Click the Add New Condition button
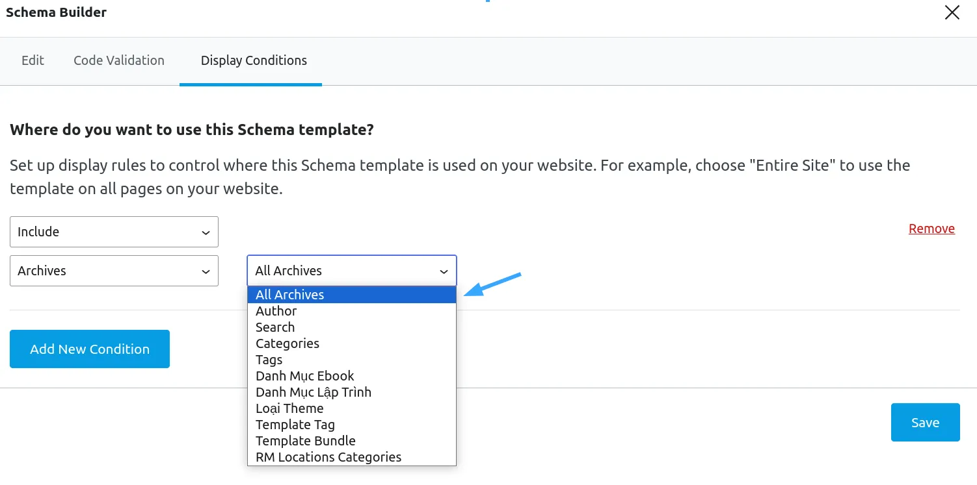Screen dimensions: 977x485 click(x=90, y=349)
